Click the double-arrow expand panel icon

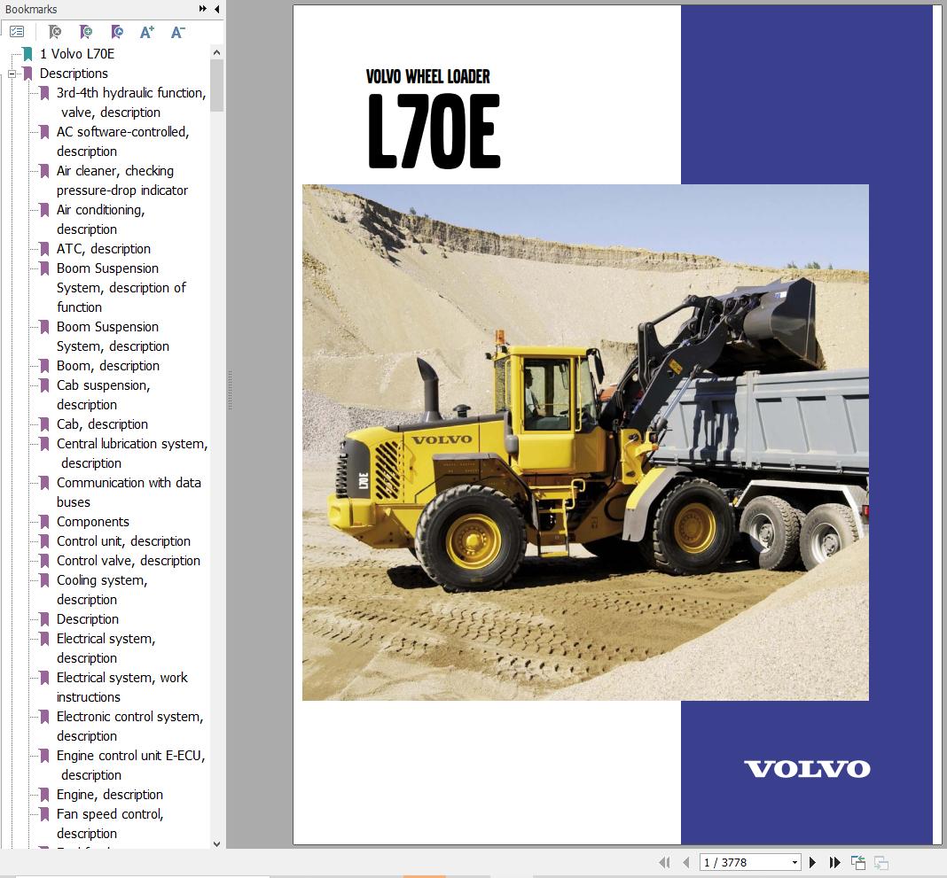[203, 9]
